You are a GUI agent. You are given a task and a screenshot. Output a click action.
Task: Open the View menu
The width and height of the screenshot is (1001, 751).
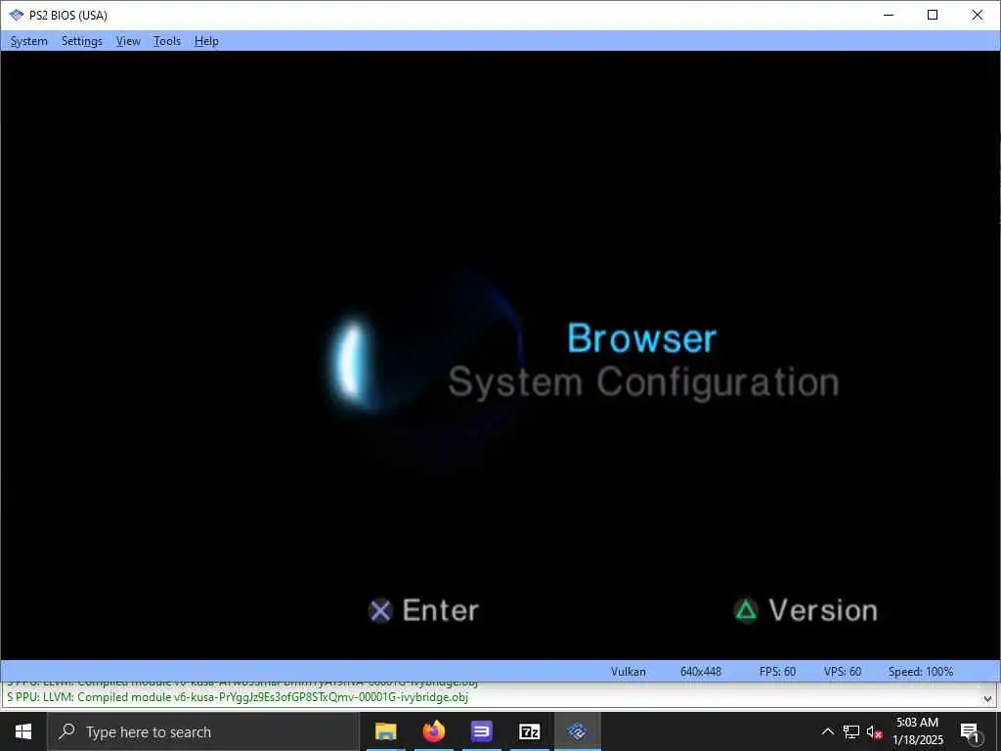click(128, 41)
